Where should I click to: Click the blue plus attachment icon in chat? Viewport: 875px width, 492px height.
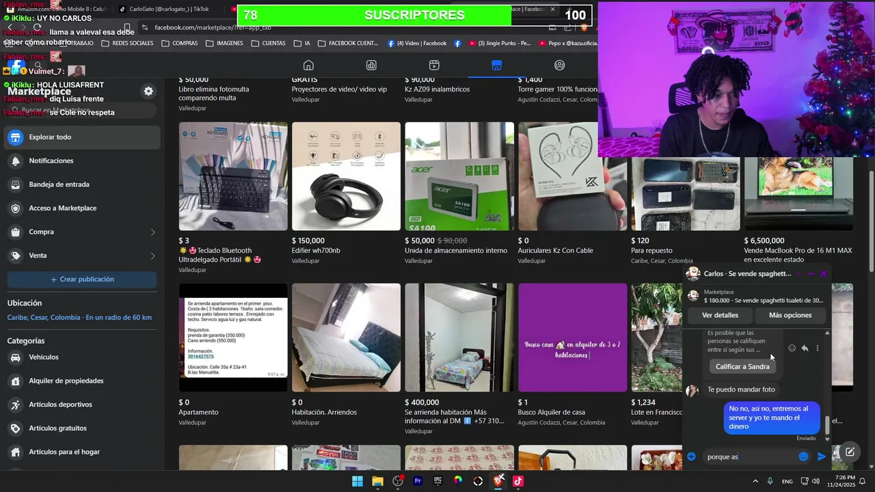coord(691,456)
